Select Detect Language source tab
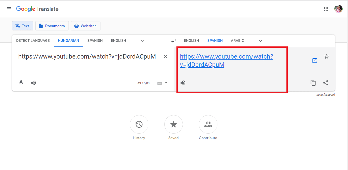348x170 pixels. tap(33, 41)
